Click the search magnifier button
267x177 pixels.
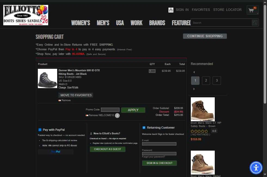(255, 23)
